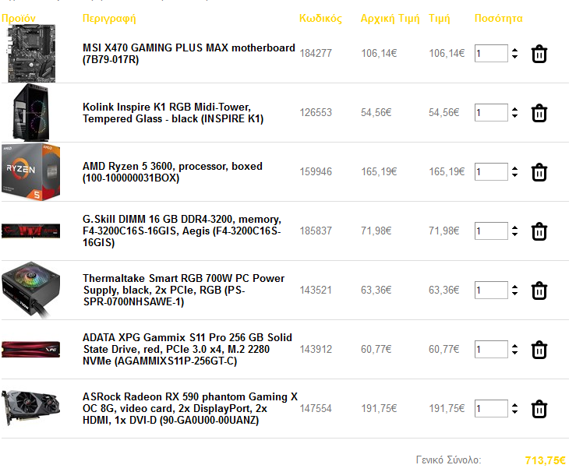Open Kolink Inspire K1 RGB Midi-Tower link
Screen dimensions: 576x472
tap(173, 113)
